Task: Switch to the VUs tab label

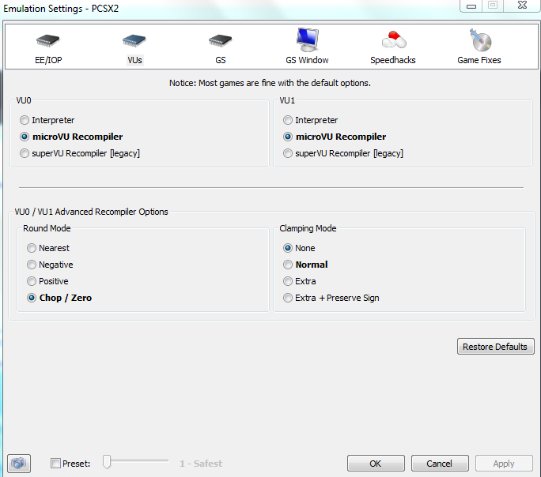Action: 134,60
